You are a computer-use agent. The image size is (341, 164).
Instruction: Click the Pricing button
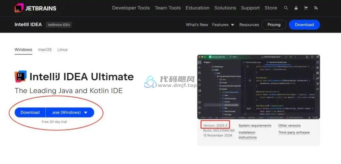tap(274, 25)
